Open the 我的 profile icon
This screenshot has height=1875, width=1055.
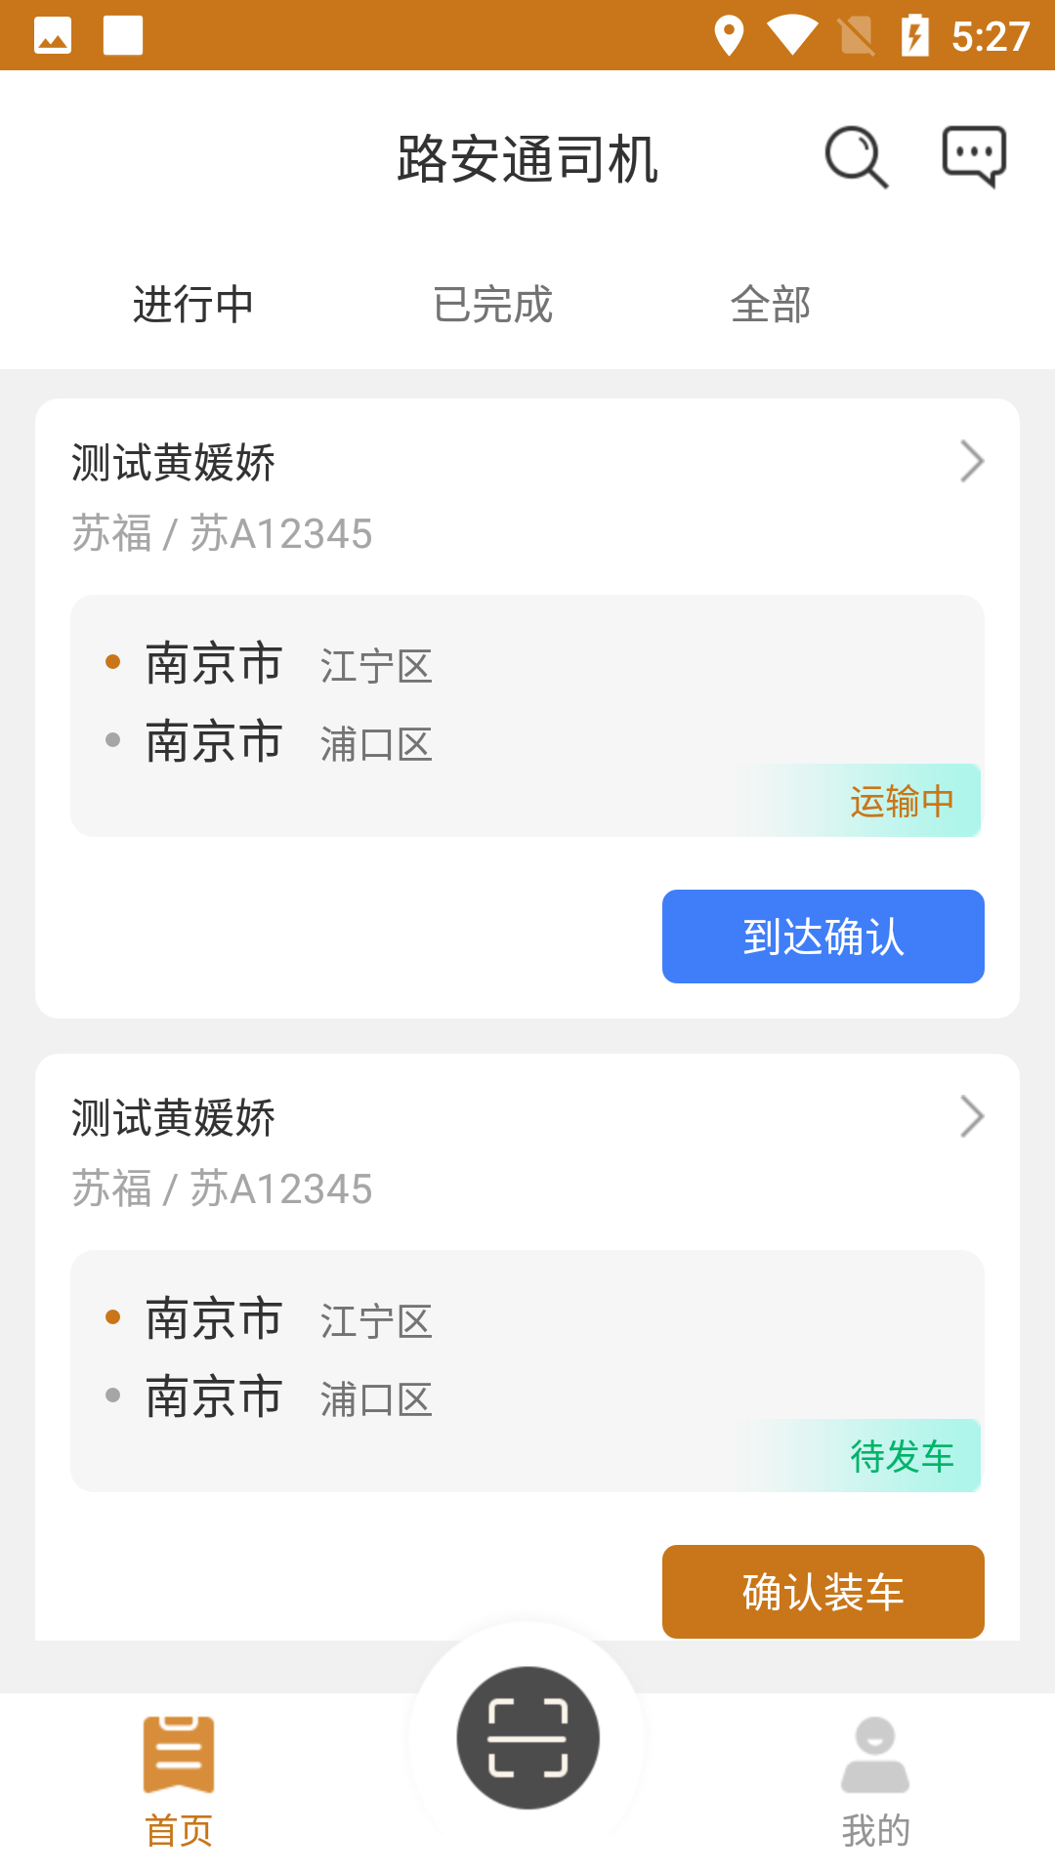point(875,1755)
